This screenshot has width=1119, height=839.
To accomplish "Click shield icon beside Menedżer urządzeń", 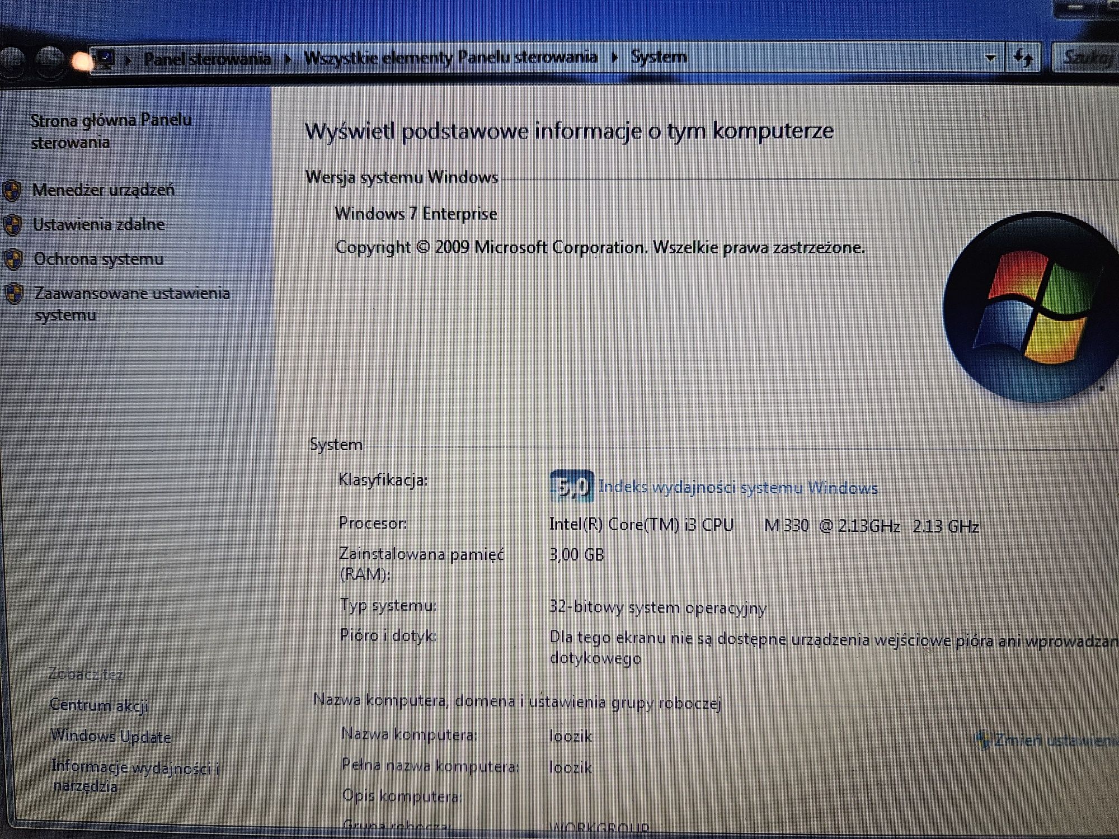I will click(x=12, y=191).
